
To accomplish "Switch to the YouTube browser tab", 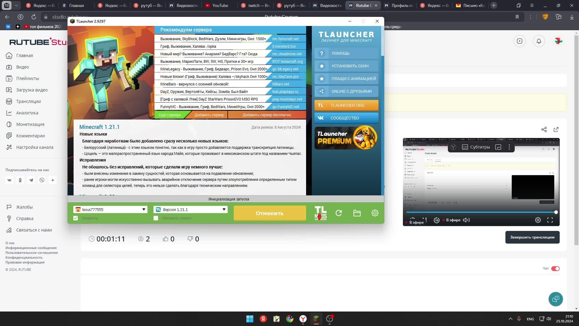I will pyautogui.click(x=220, y=5).
